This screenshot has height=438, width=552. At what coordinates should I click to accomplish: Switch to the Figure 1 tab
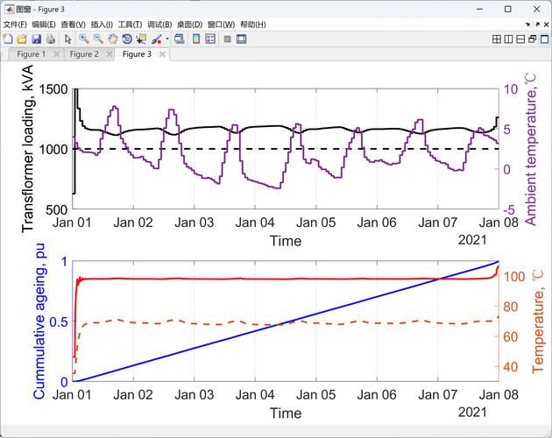tap(32, 54)
